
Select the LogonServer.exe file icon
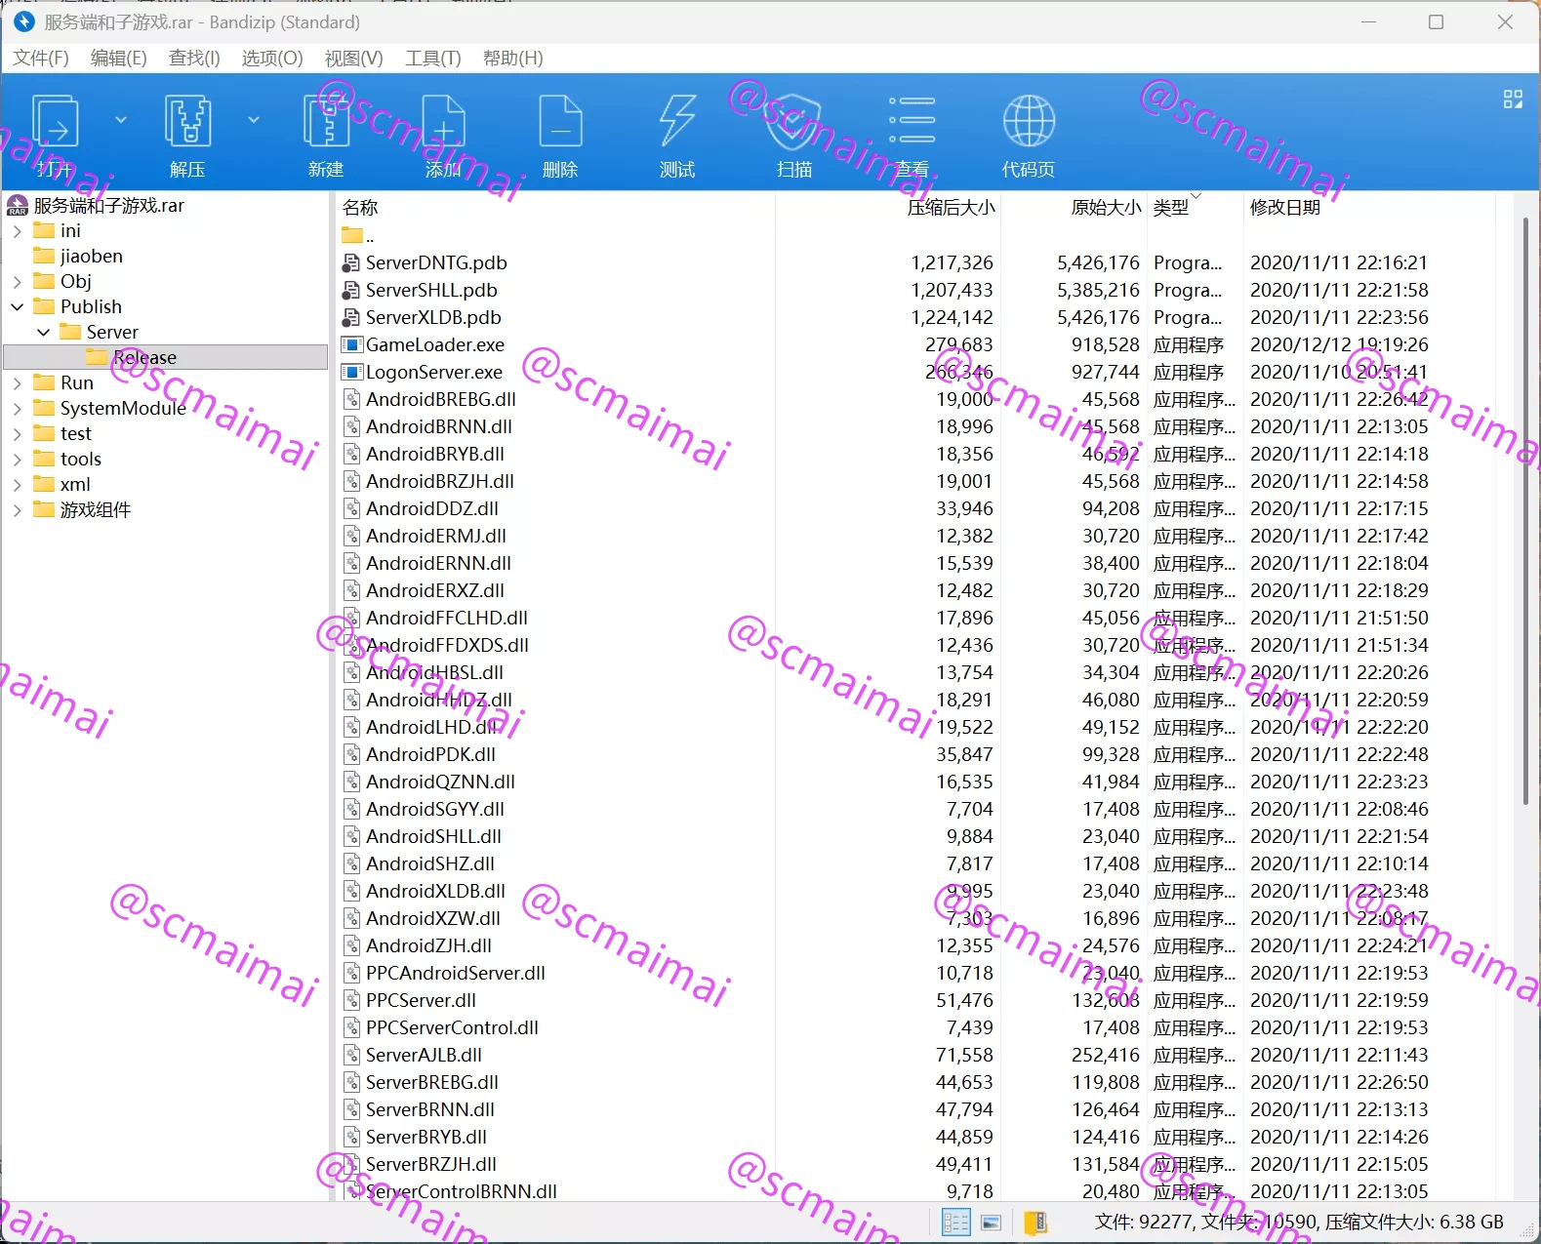pos(351,372)
